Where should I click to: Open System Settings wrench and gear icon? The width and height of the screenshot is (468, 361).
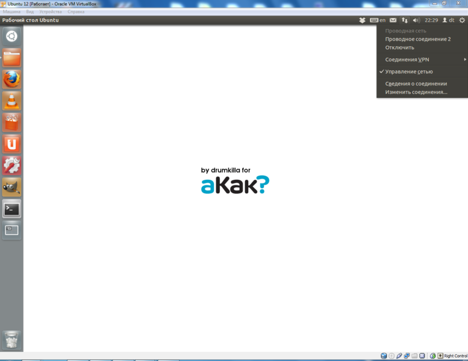[11, 165]
